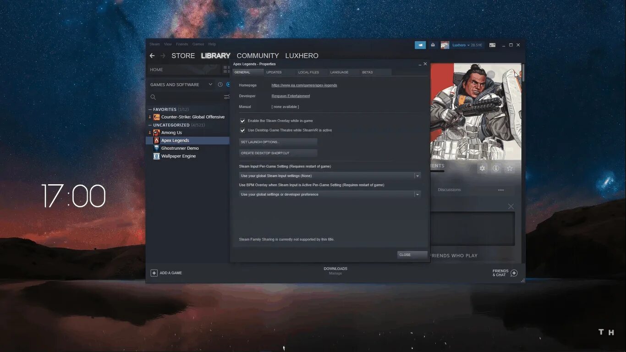The width and height of the screenshot is (626, 352).
Task: Switch to the Betas tab
Action: pos(375,72)
